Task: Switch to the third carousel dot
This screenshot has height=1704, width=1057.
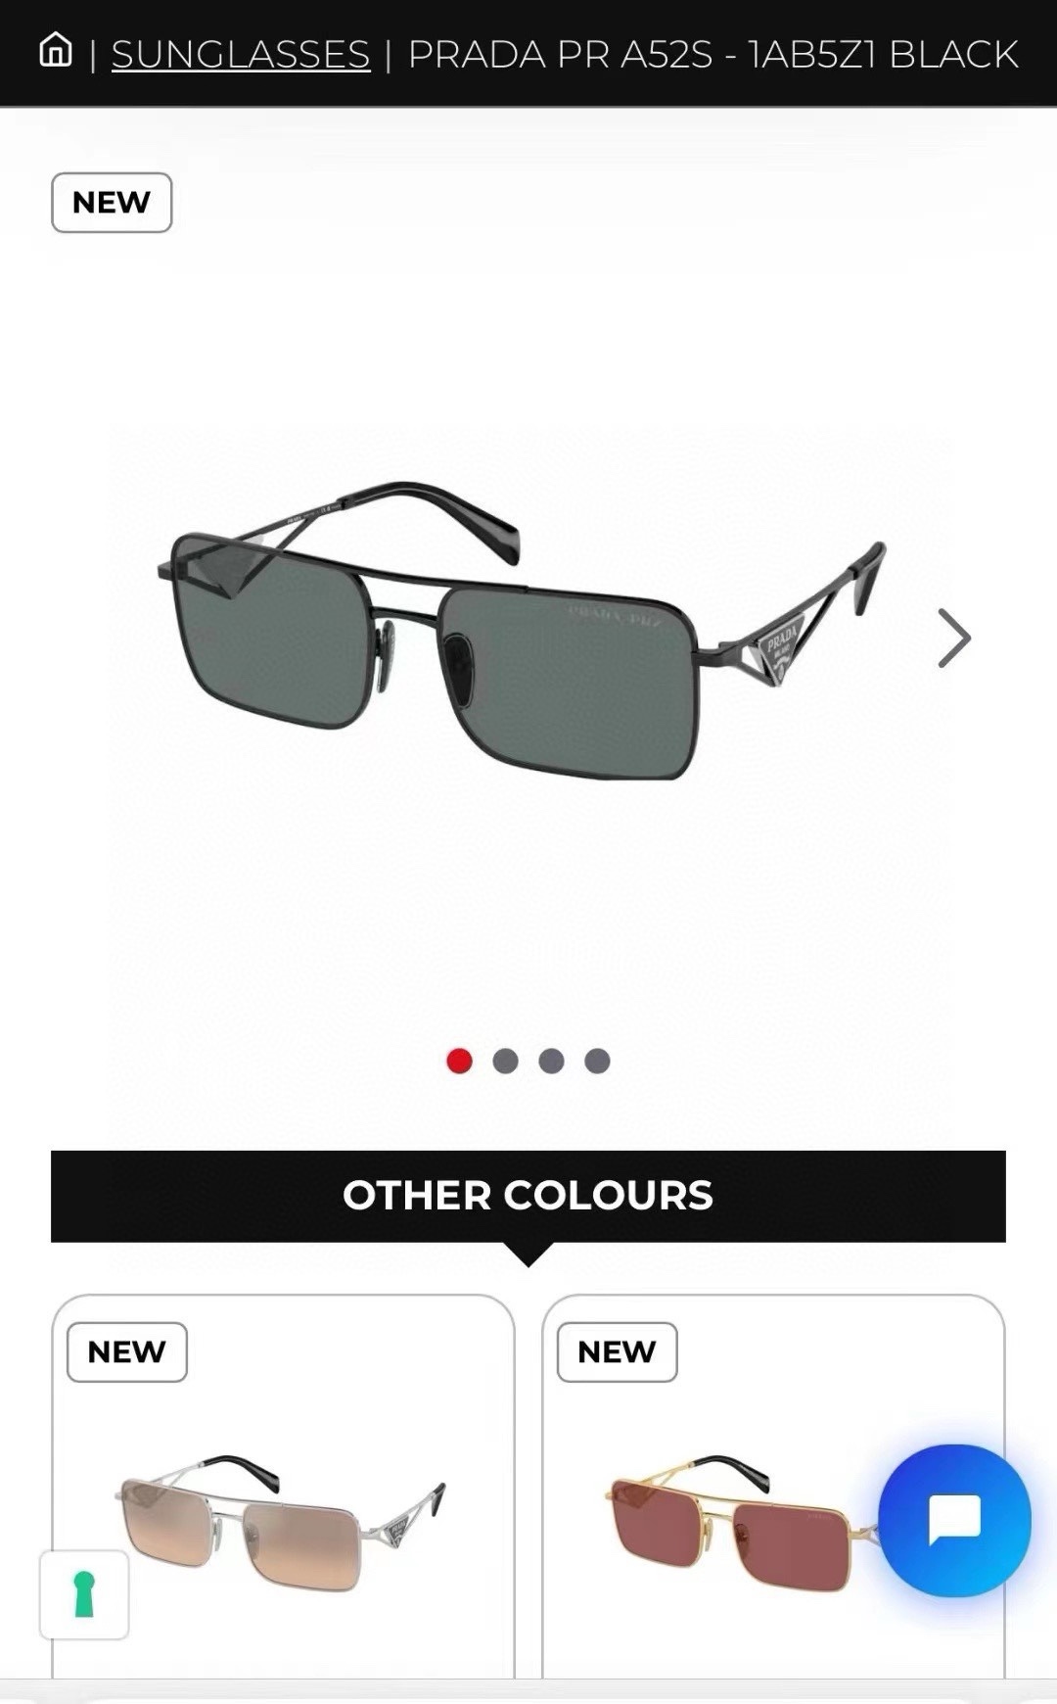Action: pyautogui.click(x=551, y=1061)
